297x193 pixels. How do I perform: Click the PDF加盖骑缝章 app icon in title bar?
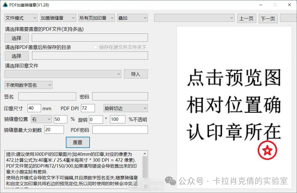5,4
